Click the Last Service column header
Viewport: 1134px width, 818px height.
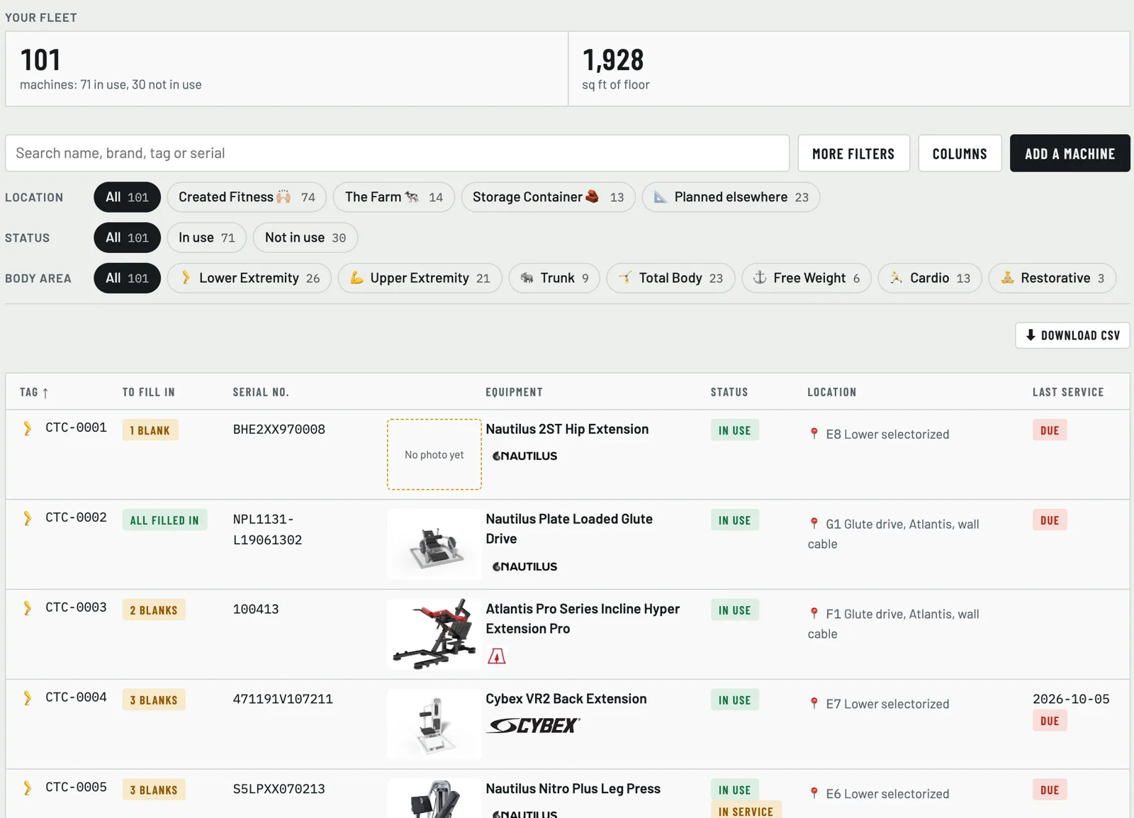1068,392
